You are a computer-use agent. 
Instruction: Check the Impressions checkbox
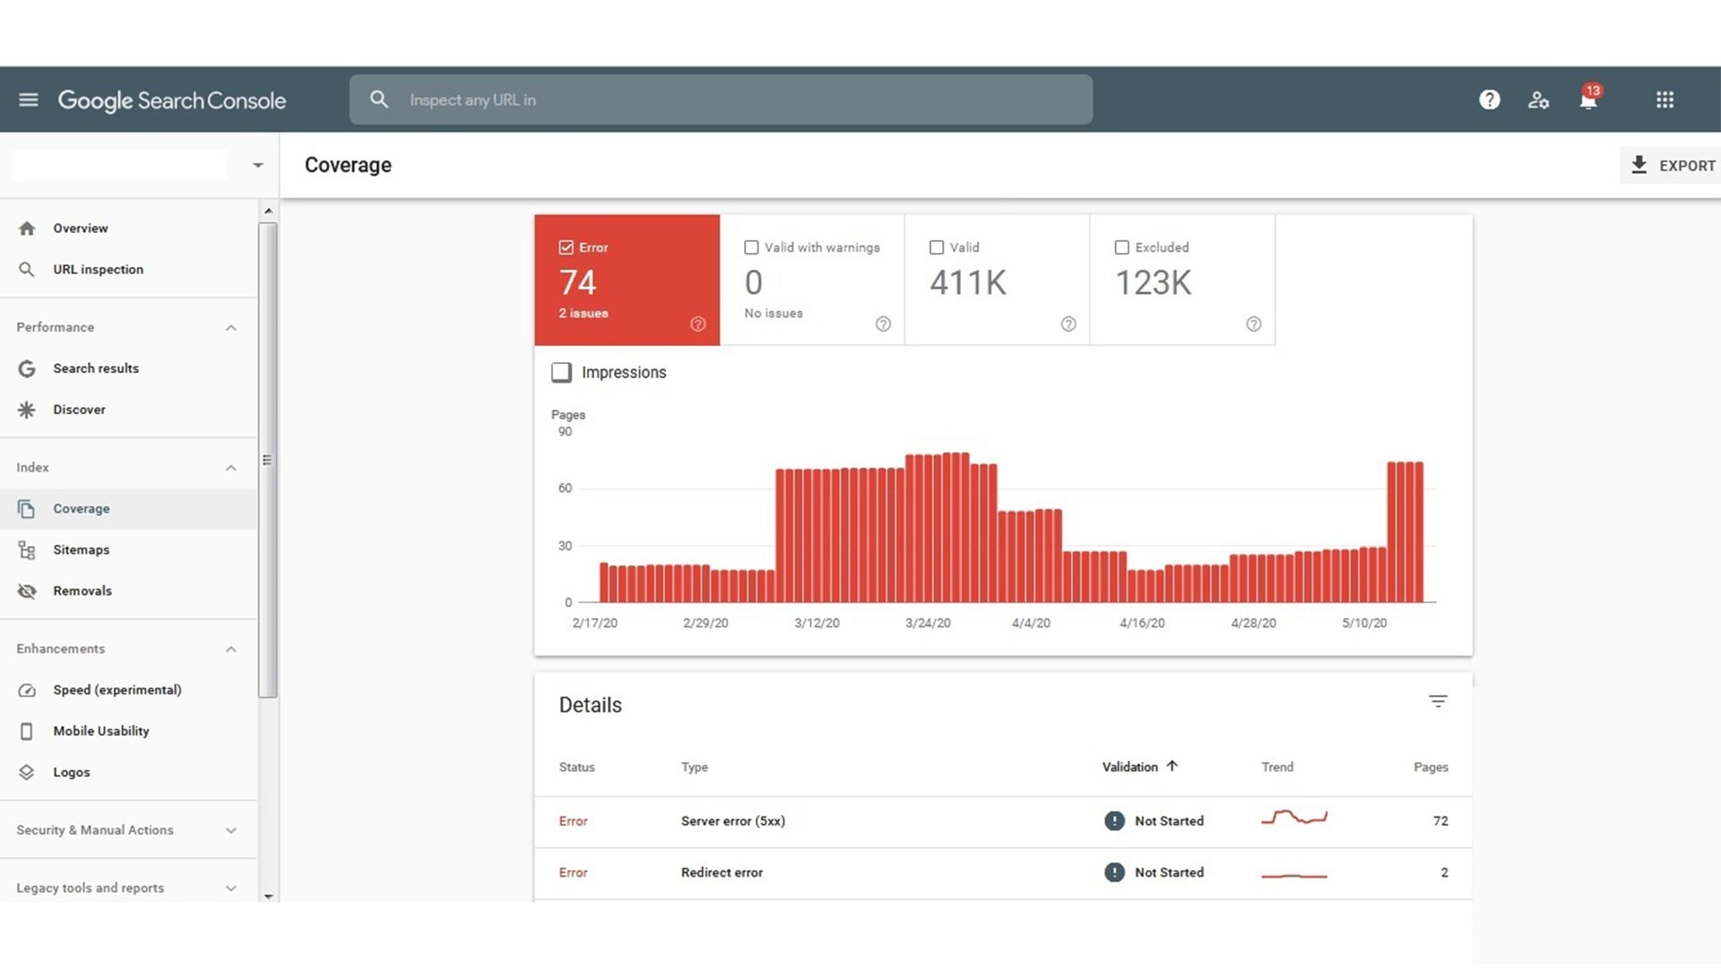click(x=561, y=372)
